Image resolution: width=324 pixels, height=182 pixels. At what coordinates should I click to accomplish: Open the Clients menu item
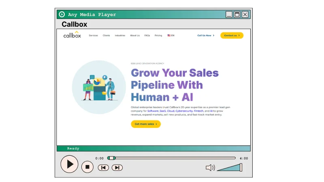point(106,36)
